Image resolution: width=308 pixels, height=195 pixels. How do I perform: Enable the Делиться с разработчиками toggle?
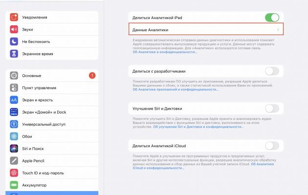(x=272, y=71)
